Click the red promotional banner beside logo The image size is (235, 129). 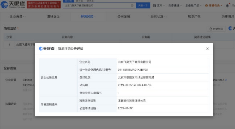click(44, 4)
